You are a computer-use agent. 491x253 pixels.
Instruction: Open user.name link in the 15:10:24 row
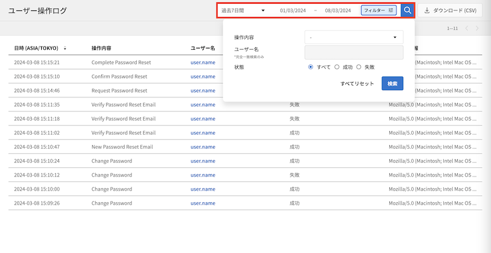pos(203,160)
